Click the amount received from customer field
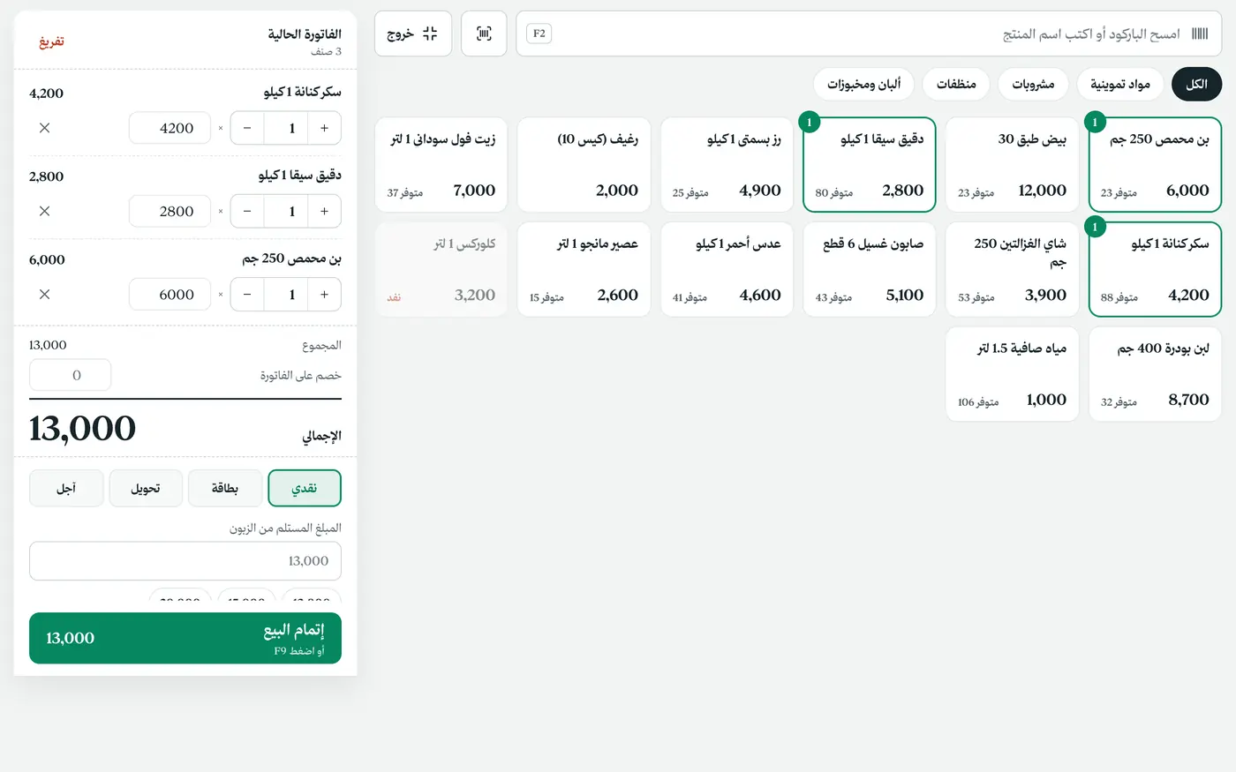 pyautogui.click(x=185, y=561)
